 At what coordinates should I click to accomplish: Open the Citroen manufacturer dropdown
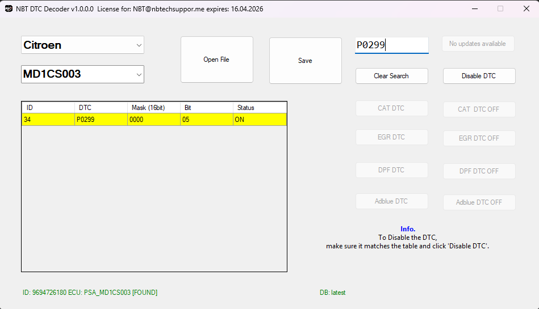82,45
